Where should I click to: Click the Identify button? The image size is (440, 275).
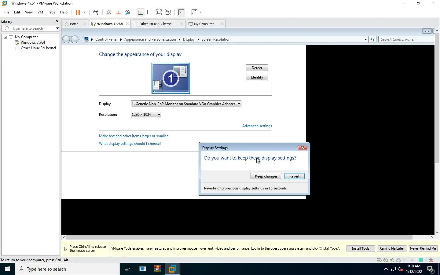[257, 77]
